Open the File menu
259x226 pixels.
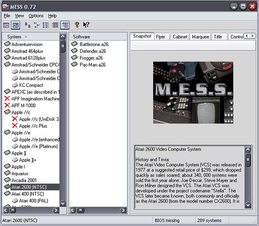pyautogui.click(x=7, y=16)
